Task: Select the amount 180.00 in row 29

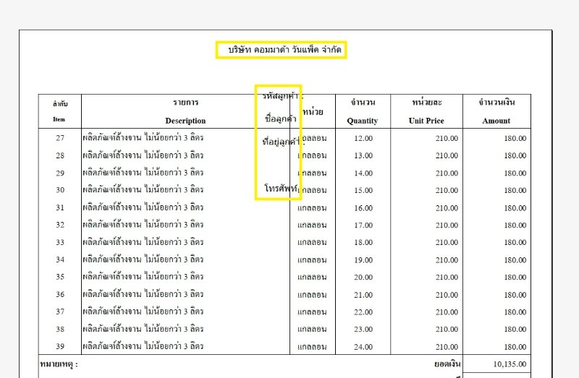Action: (x=515, y=173)
